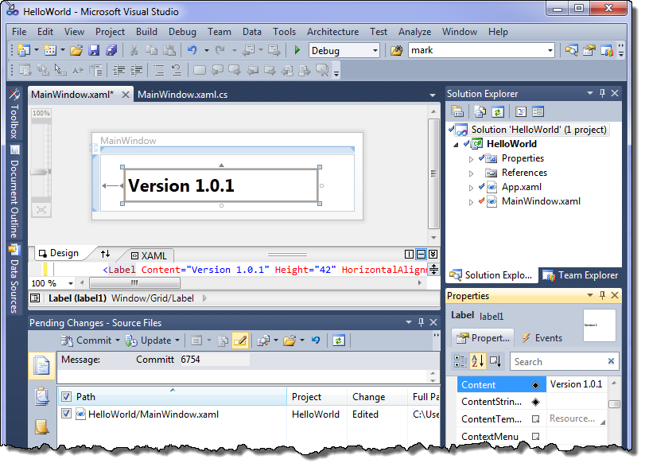Expand the Properties folder in Solution Explorer
Viewport: 645px width, 467px height.
[471, 159]
